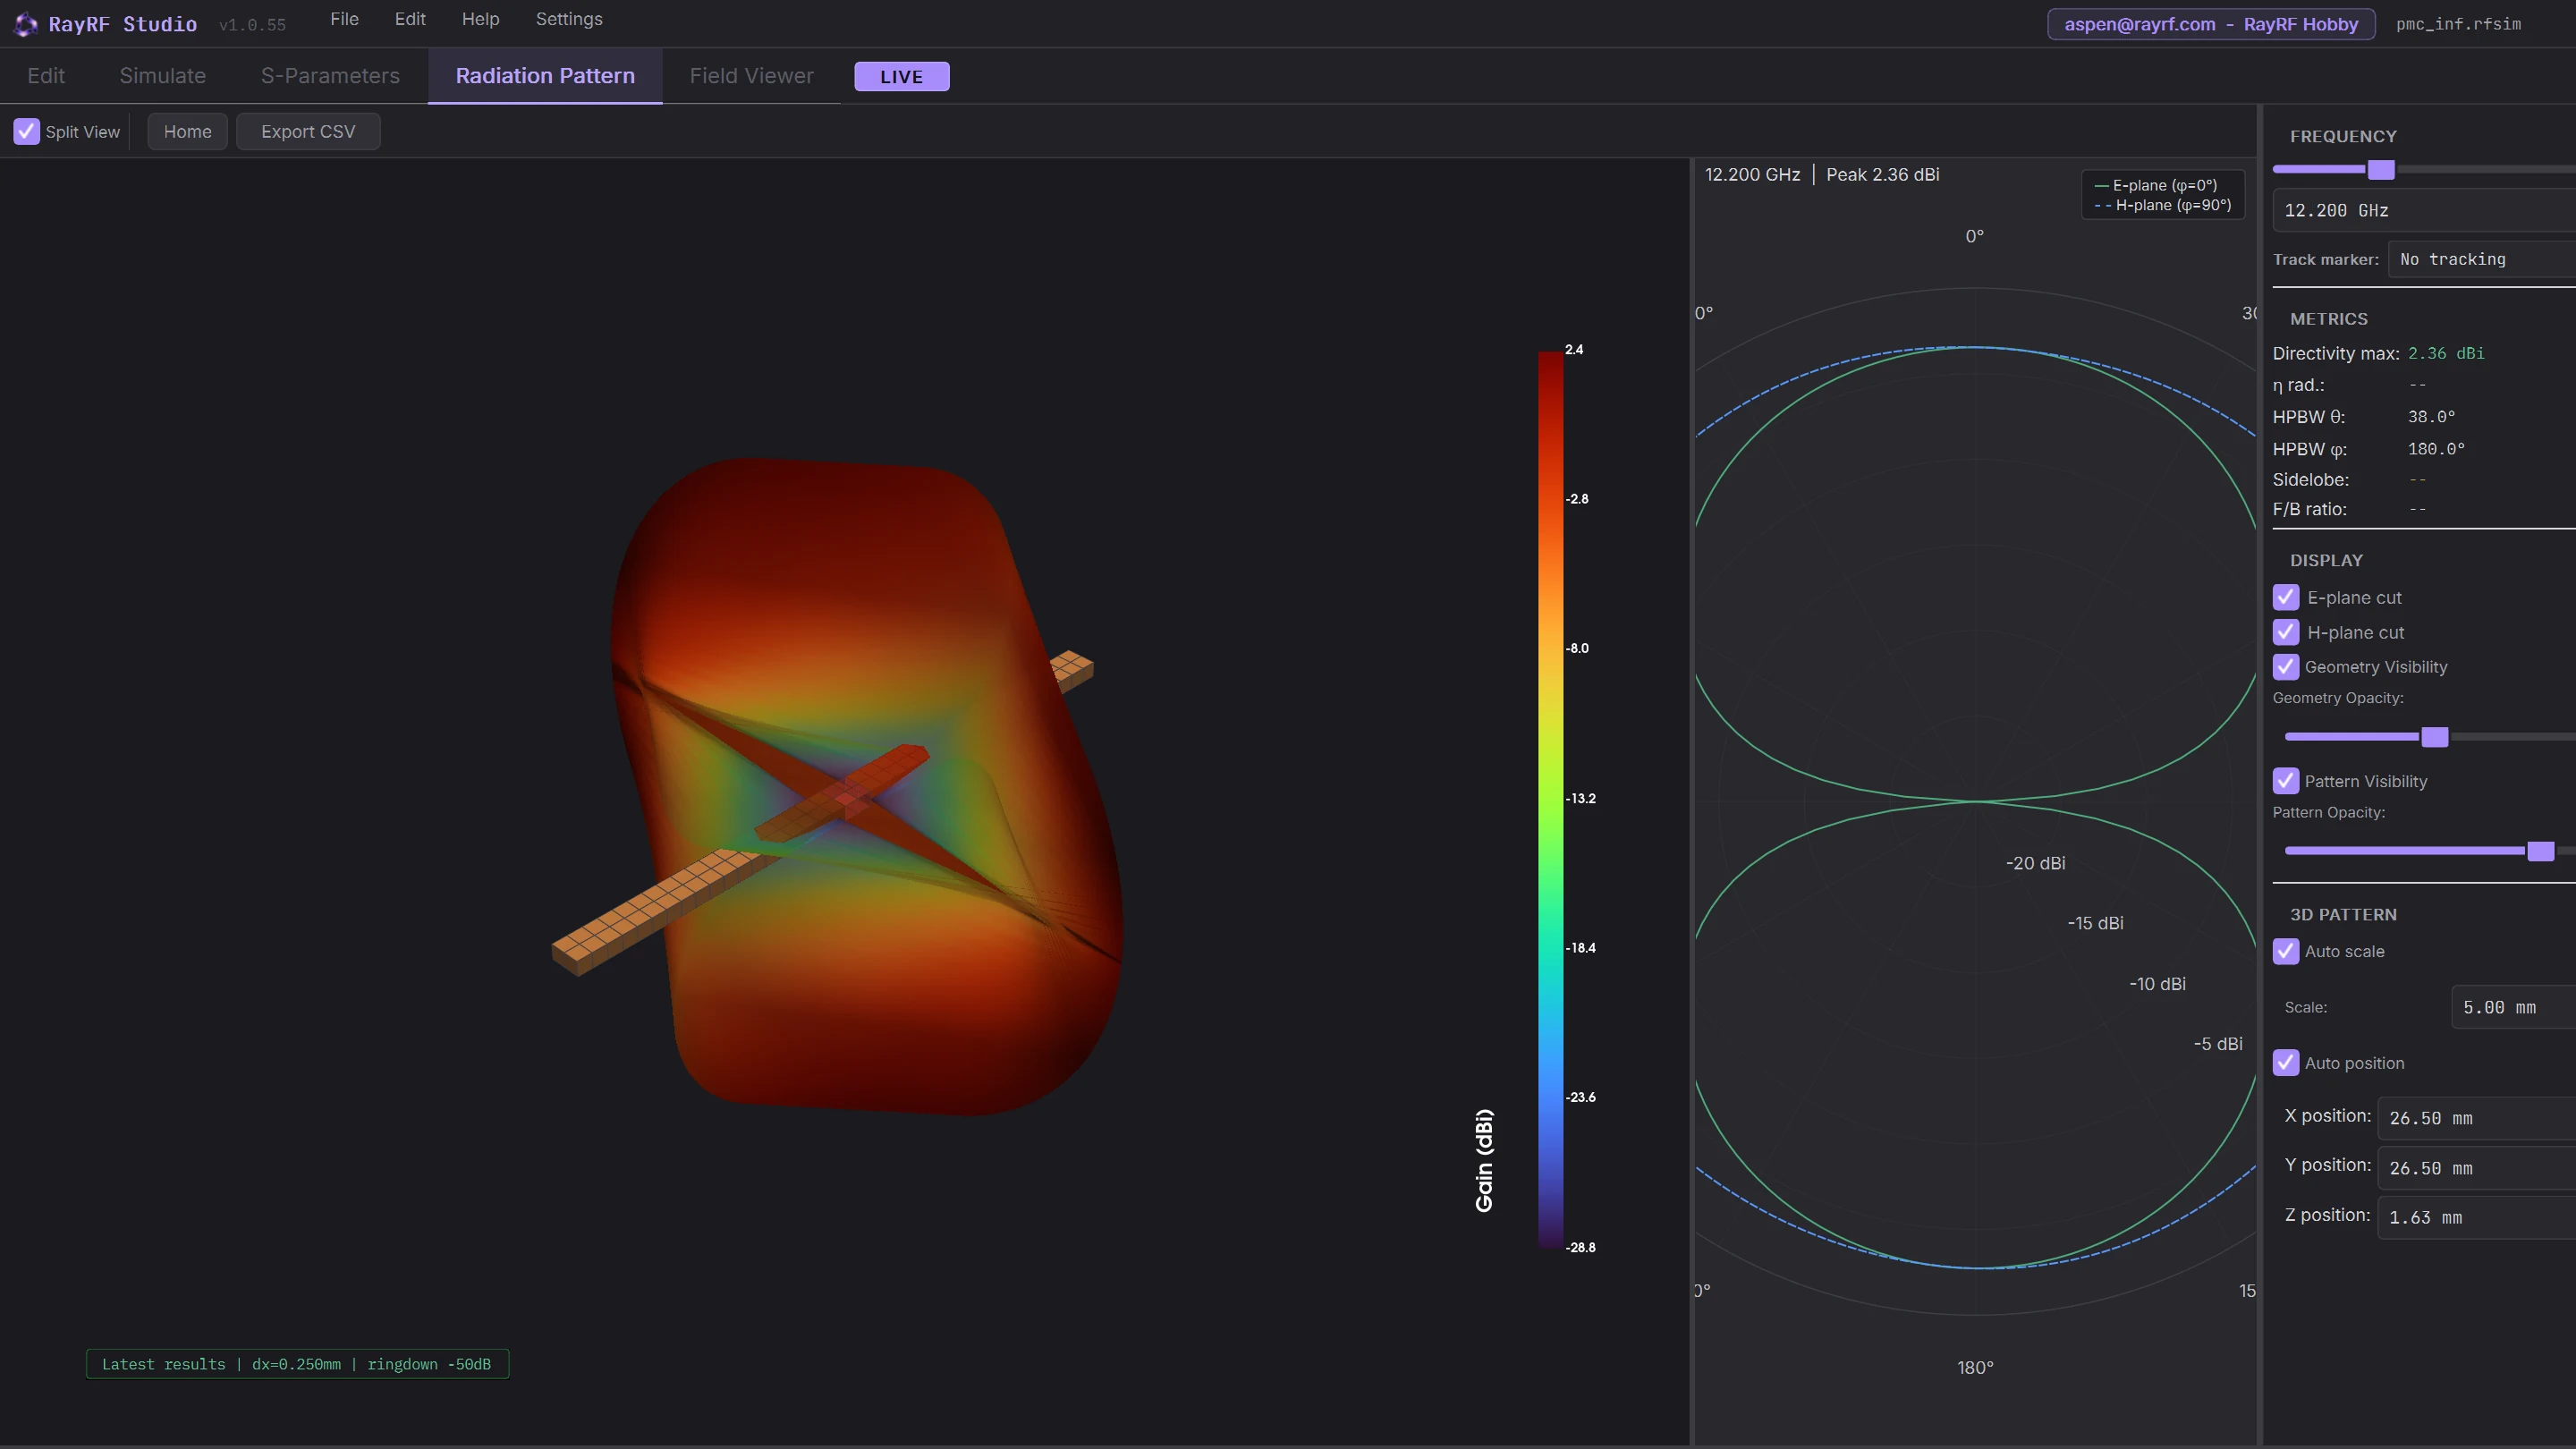The width and height of the screenshot is (2576, 1449).
Task: Click the aspen@rayrf.com account button
Action: pyautogui.click(x=2211, y=24)
